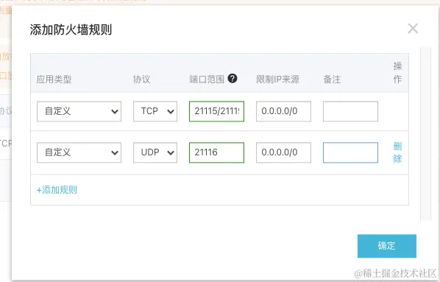This screenshot has height=282, width=440.
Task: Click the chevron of second 自定义 selector
Action: point(115,153)
